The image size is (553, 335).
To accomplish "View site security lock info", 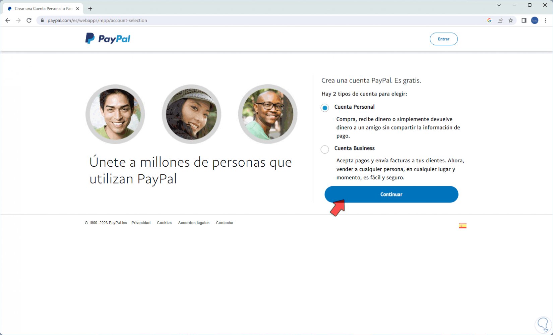I will click(x=42, y=20).
